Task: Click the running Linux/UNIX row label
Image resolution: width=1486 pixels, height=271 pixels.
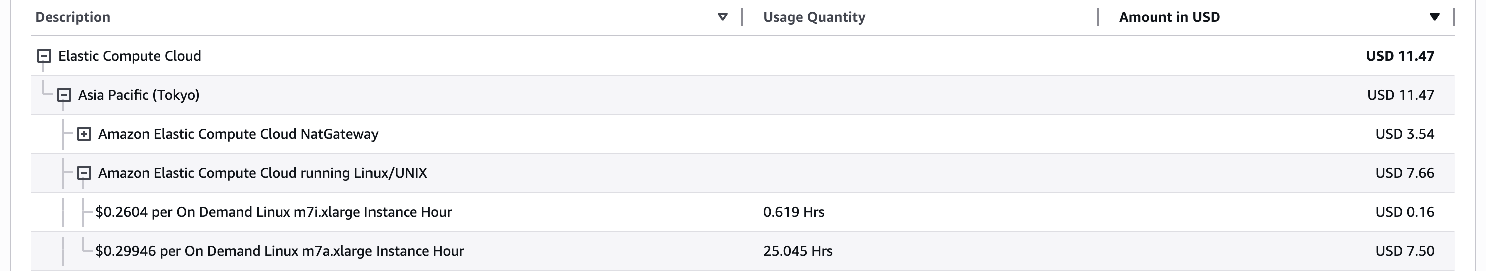Action: (x=262, y=173)
